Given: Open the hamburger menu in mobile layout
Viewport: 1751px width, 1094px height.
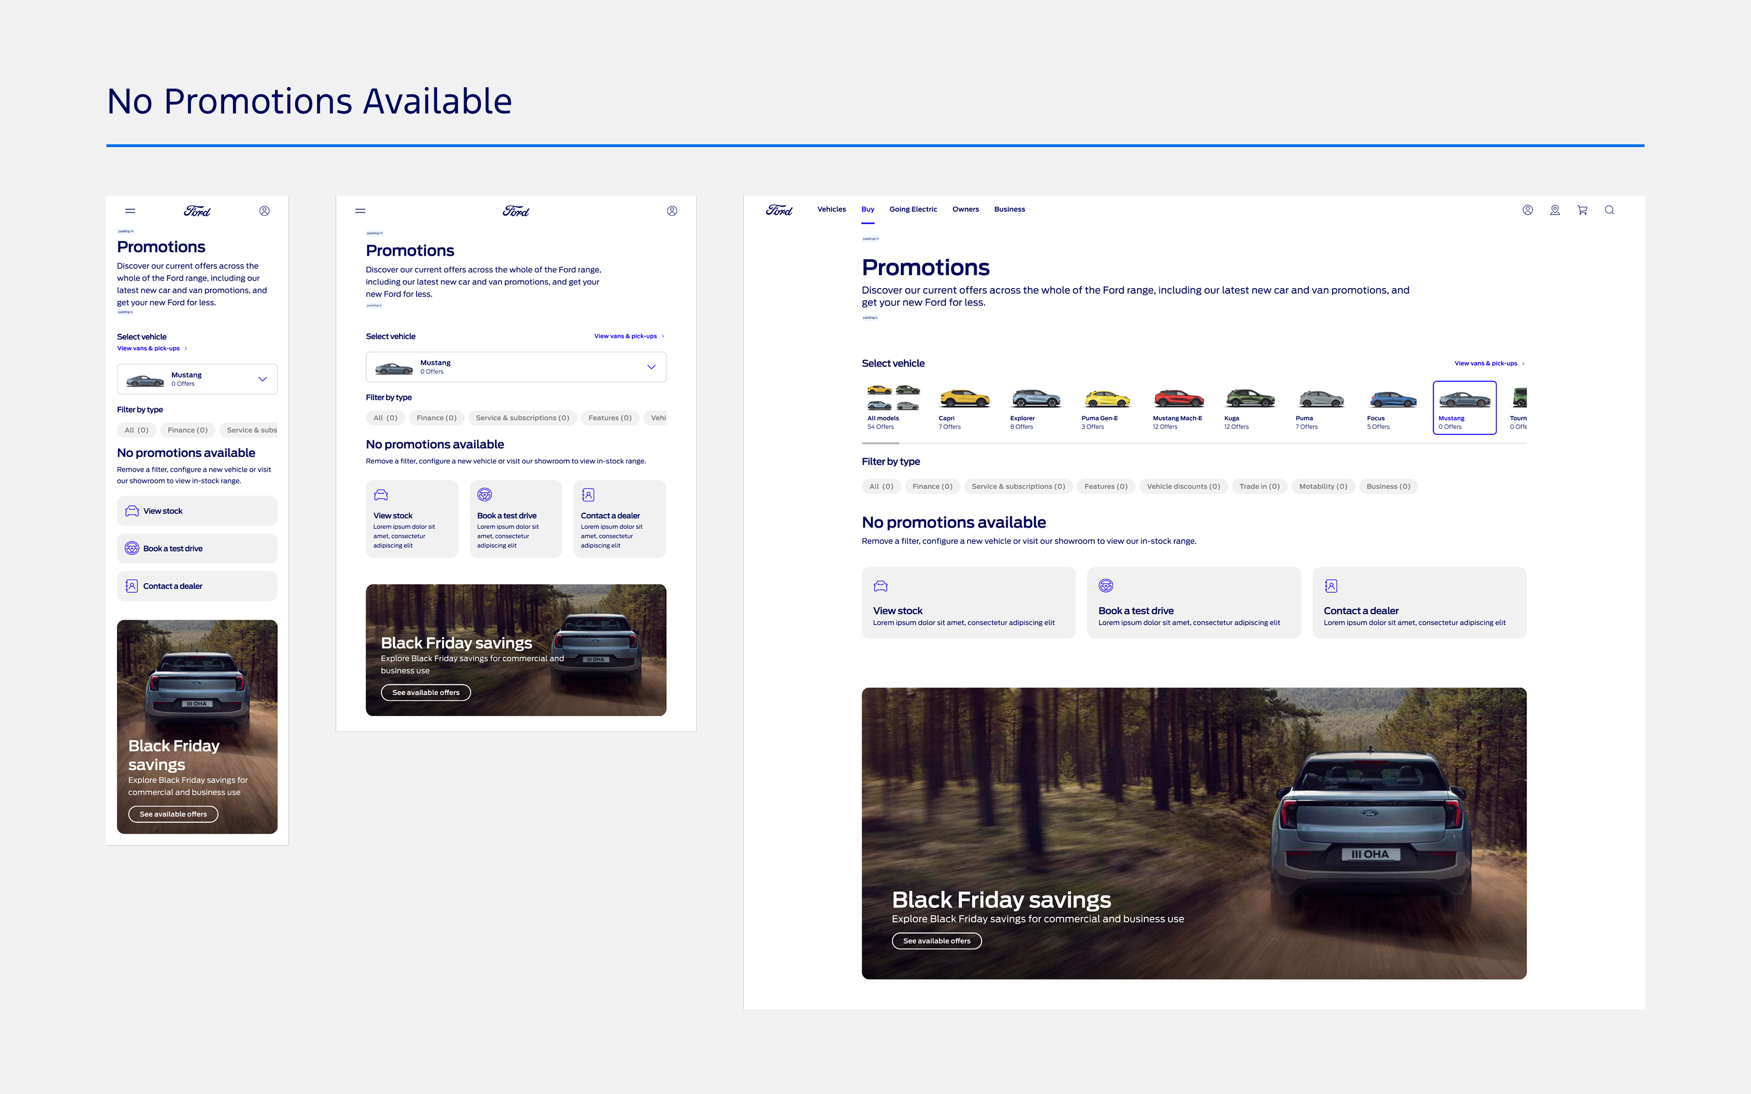Looking at the screenshot, I should 130,211.
